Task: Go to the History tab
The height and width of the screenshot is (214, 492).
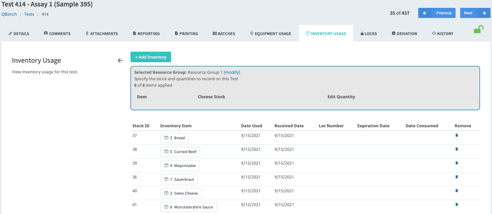Action: coord(442,34)
